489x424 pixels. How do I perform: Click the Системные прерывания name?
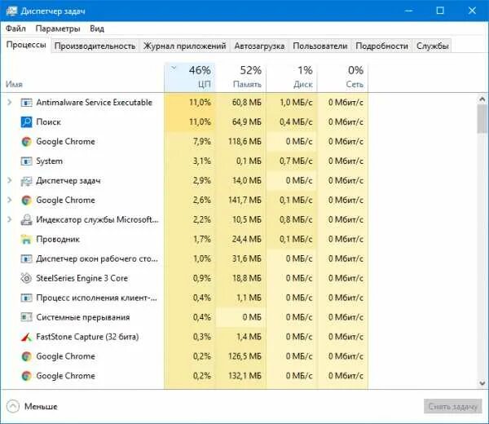83,317
